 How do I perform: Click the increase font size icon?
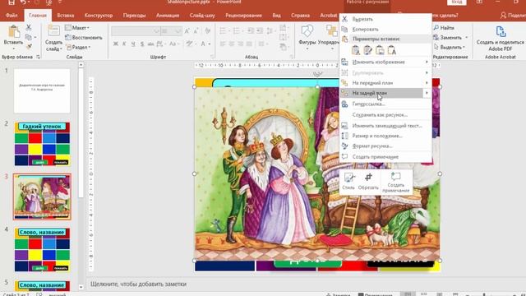[x=187, y=31]
